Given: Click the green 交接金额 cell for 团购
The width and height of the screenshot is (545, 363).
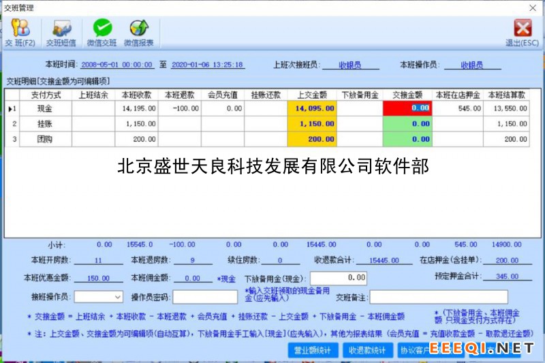Looking at the screenshot, I should [407, 140].
